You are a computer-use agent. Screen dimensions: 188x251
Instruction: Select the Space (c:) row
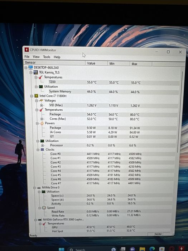[112, 195]
